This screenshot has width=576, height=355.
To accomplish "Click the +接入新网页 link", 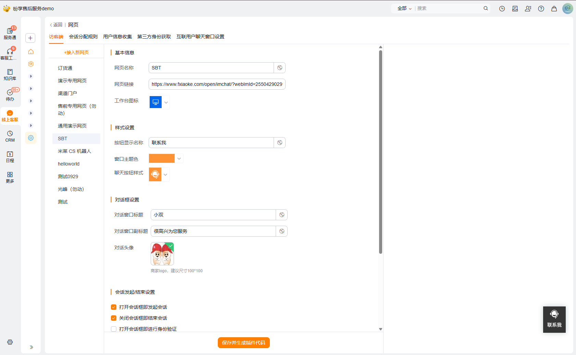I will click(76, 53).
